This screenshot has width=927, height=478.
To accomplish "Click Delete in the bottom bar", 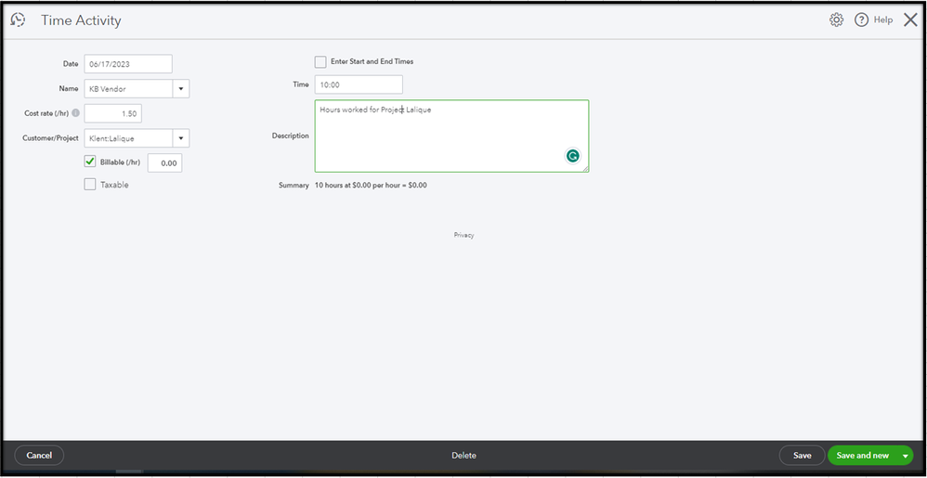I will [x=464, y=456].
